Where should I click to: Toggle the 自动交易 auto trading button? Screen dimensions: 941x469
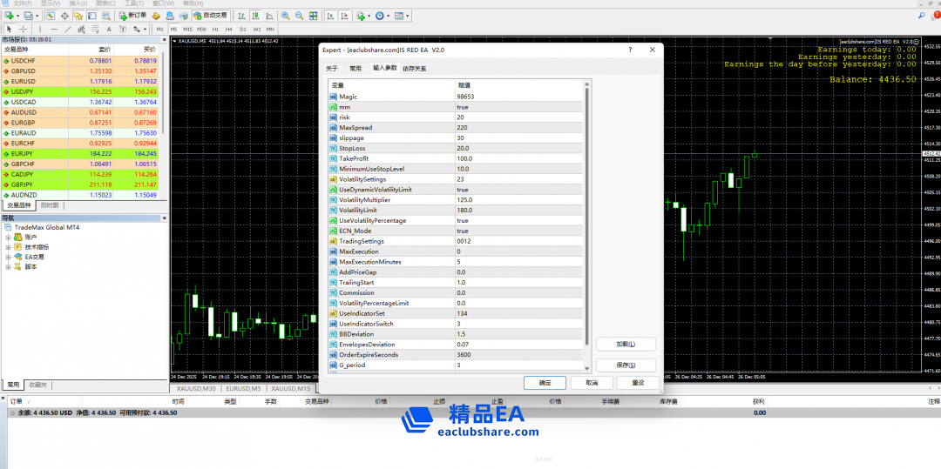209,16
